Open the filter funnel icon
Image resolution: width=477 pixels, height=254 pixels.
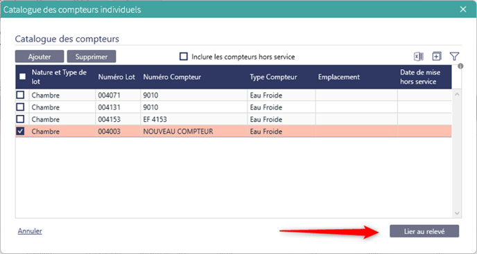coord(454,57)
